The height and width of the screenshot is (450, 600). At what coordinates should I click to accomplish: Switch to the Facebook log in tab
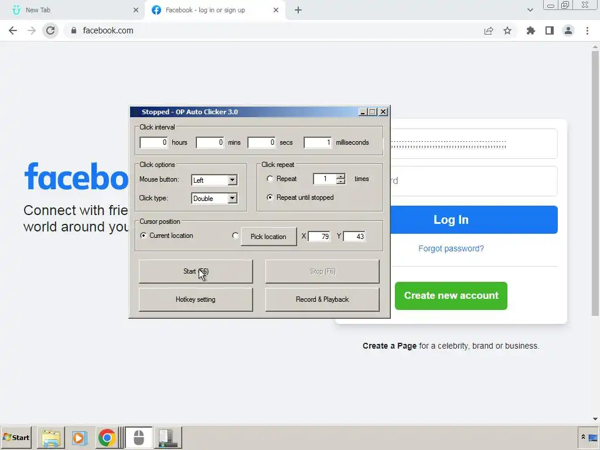(215, 10)
